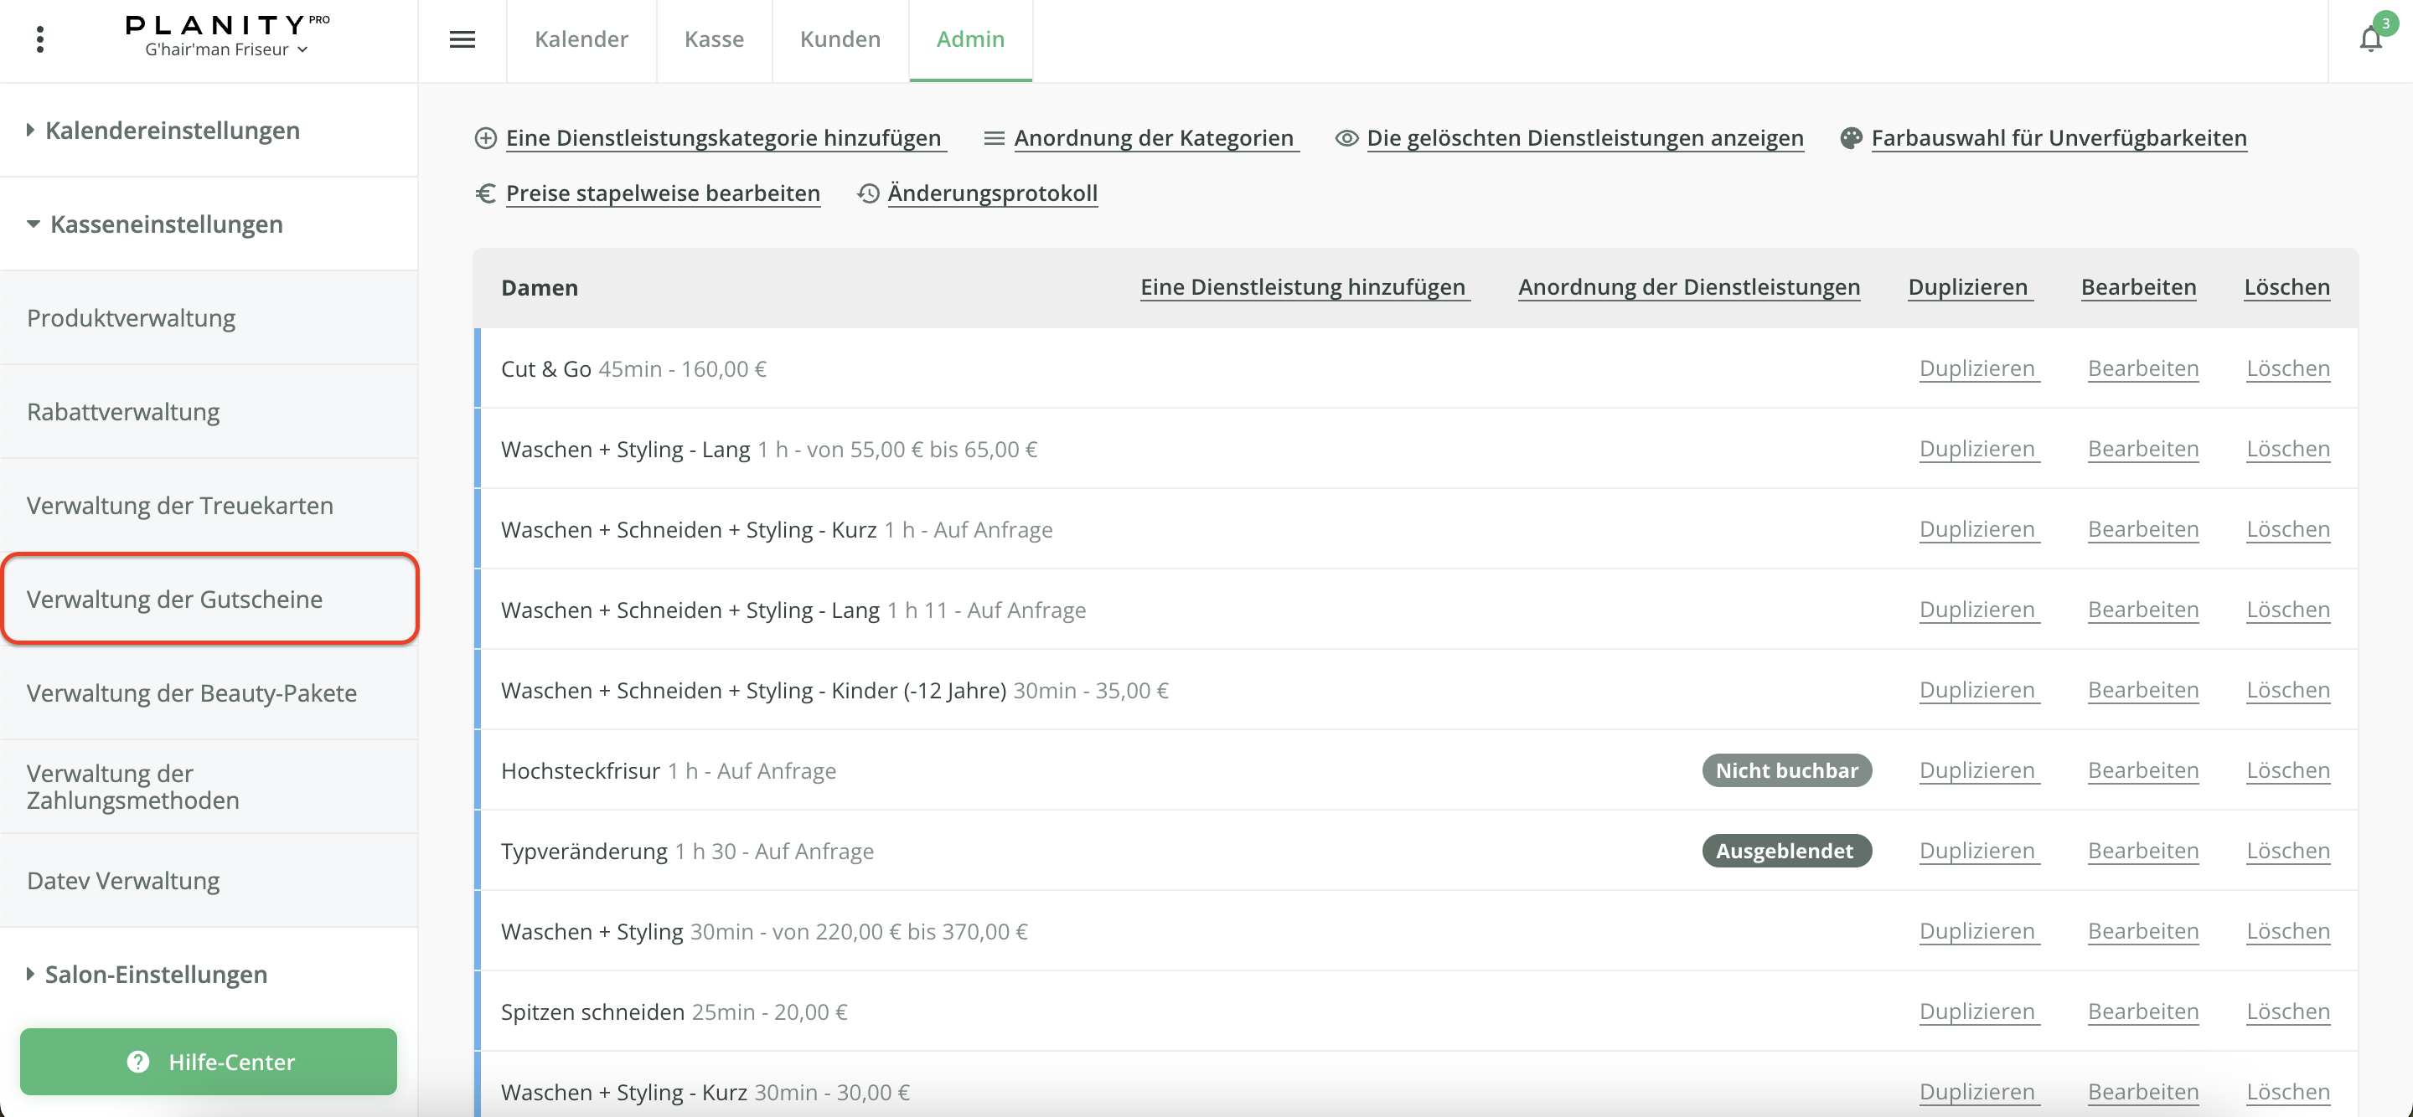Collapse the Kasseneinstellungen section

tap(166, 224)
